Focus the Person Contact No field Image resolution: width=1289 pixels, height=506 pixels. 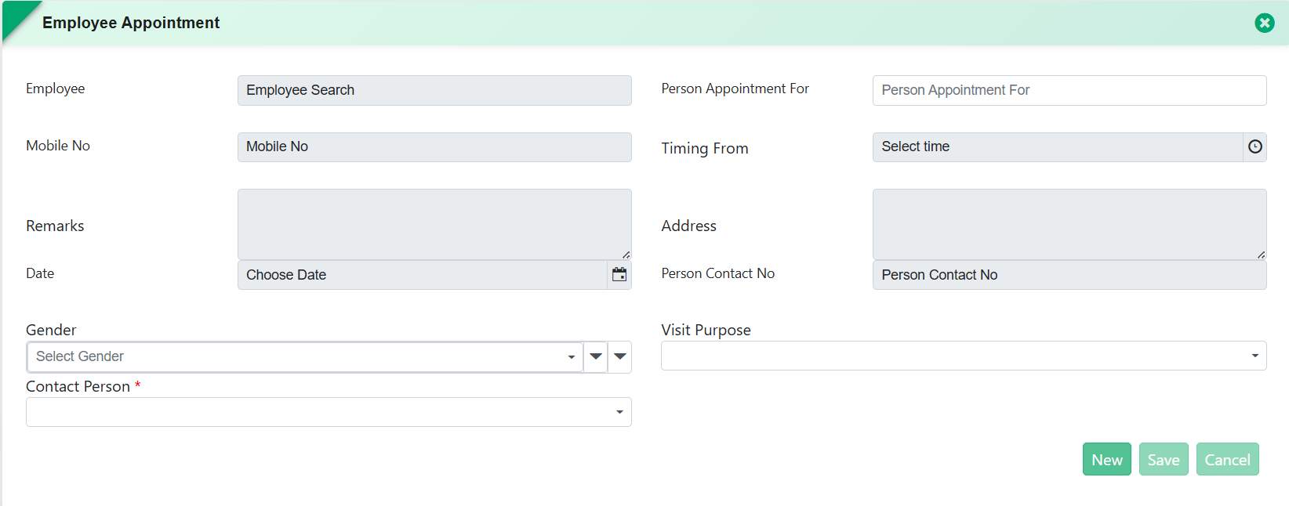click(x=1069, y=275)
